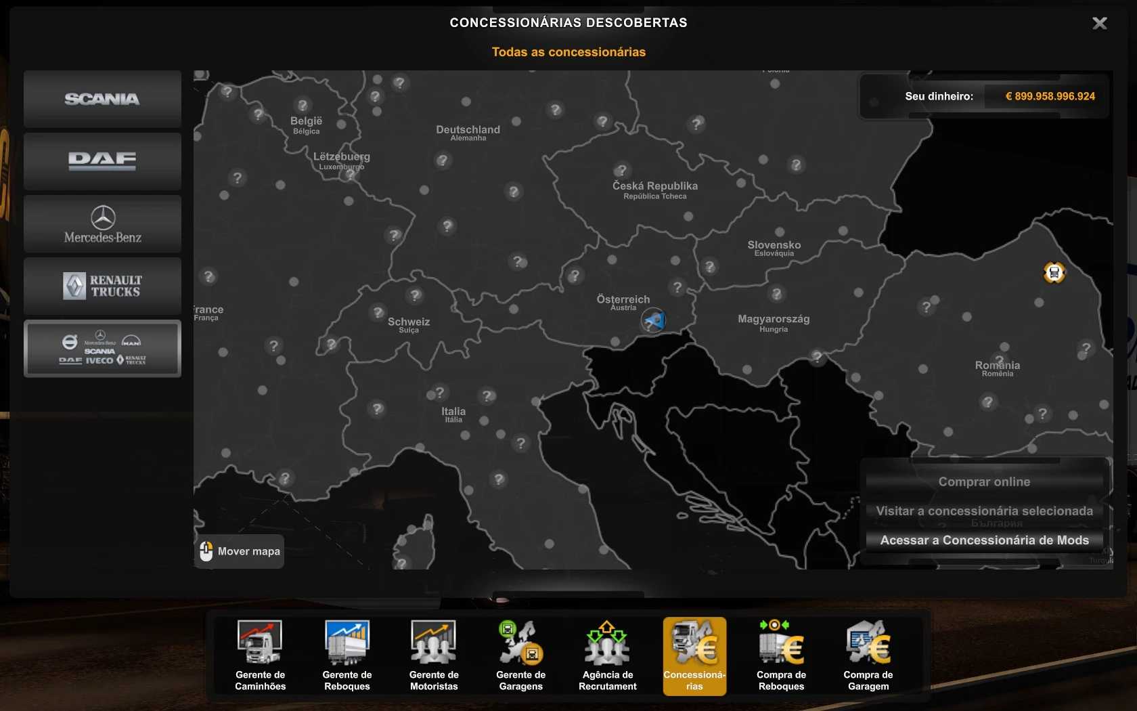Image resolution: width=1137 pixels, height=711 pixels.
Task: Select the Scania brand filter
Action: (102, 99)
